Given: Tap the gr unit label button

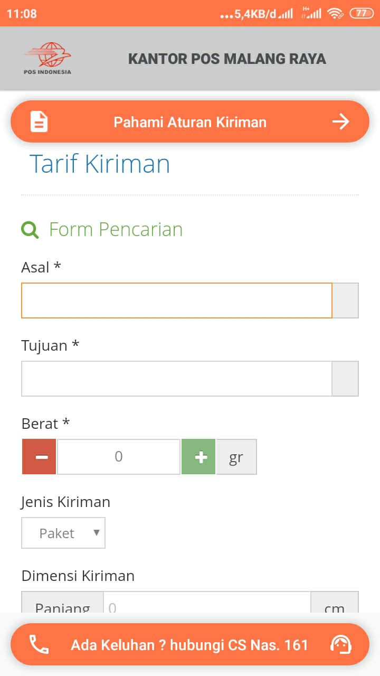Looking at the screenshot, I should click(236, 456).
